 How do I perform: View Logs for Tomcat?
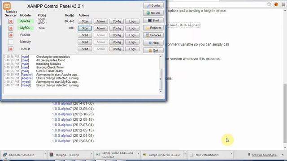(132, 49)
